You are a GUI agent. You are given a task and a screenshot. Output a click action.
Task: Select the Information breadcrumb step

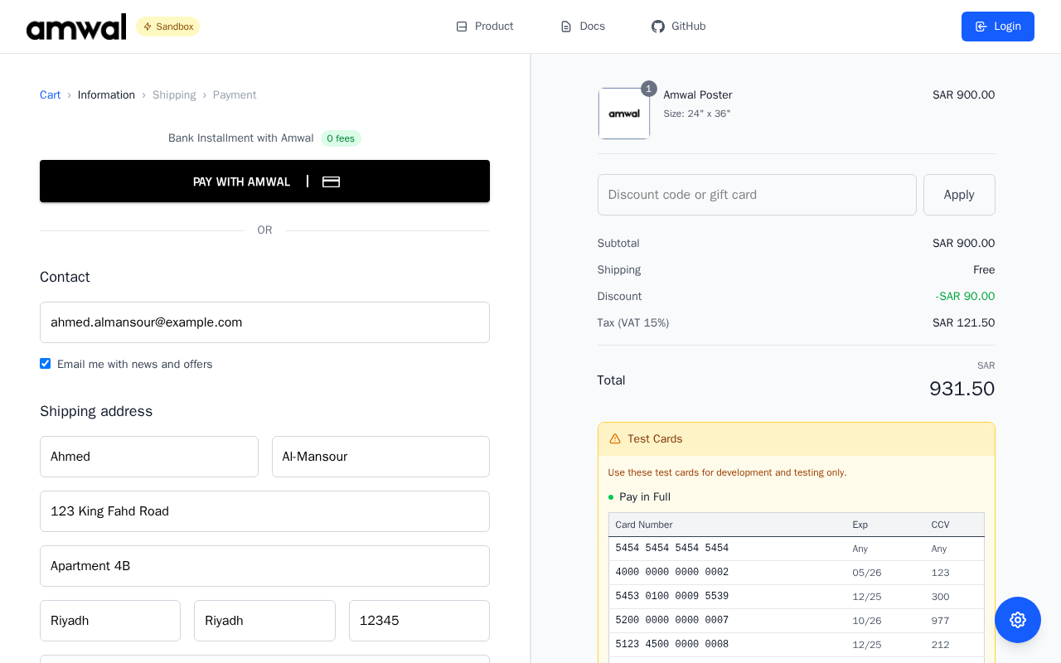[106, 95]
